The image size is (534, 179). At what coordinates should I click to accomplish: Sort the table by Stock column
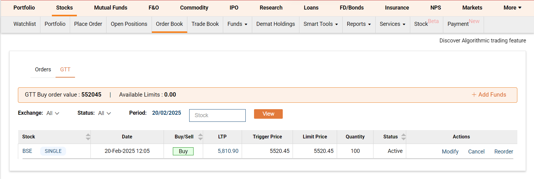tap(89, 137)
